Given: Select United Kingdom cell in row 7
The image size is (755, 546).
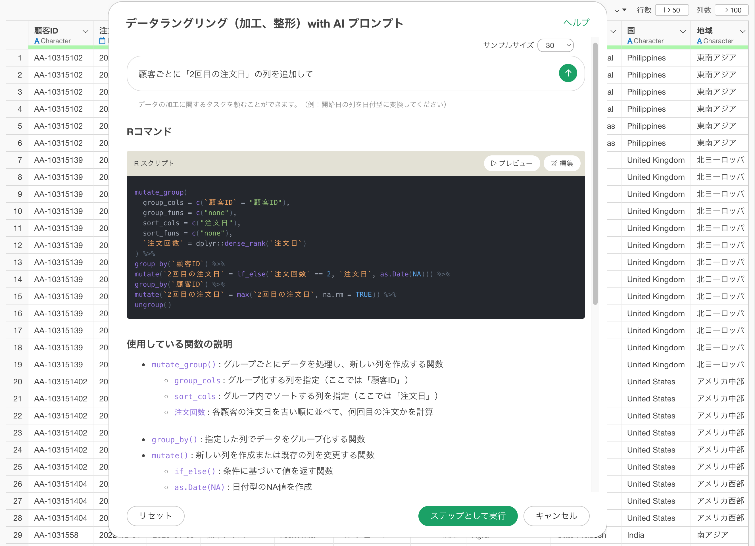Looking at the screenshot, I should click(x=656, y=160).
